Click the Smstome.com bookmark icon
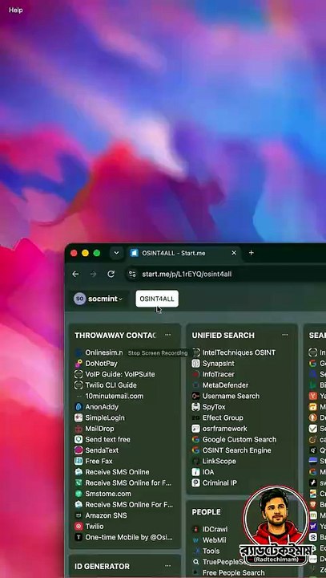The height and width of the screenshot is (578, 326). tap(78, 494)
